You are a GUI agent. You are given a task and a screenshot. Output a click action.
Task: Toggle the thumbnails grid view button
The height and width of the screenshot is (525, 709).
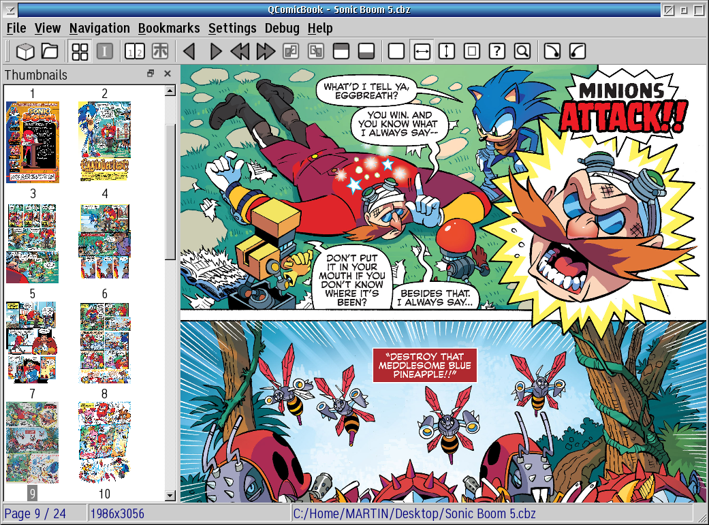click(80, 51)
